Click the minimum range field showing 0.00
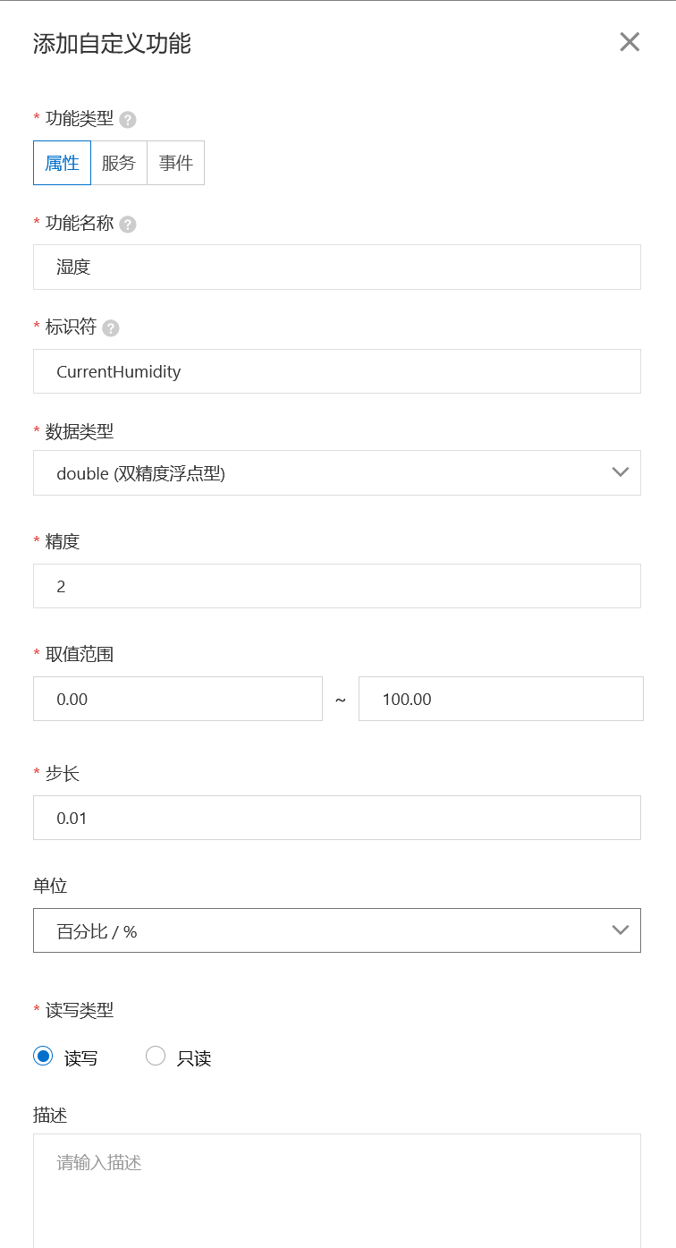The image size is (676, 1248). click(x=177, y=699)
